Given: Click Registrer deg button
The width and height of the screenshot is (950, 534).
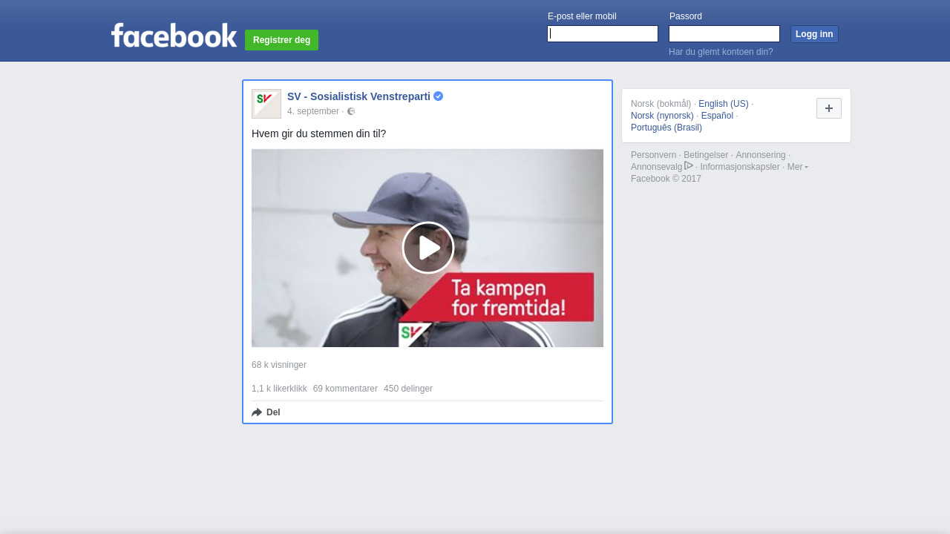Looking at the screenshot, I should (282, 40).
